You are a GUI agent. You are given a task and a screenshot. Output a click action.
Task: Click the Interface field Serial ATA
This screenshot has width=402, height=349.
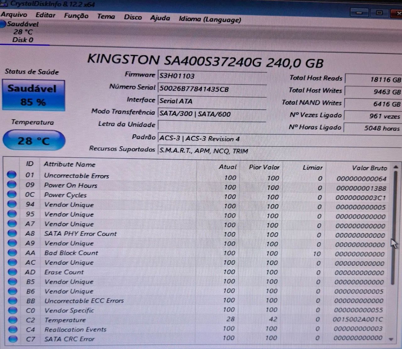point(212,101)
